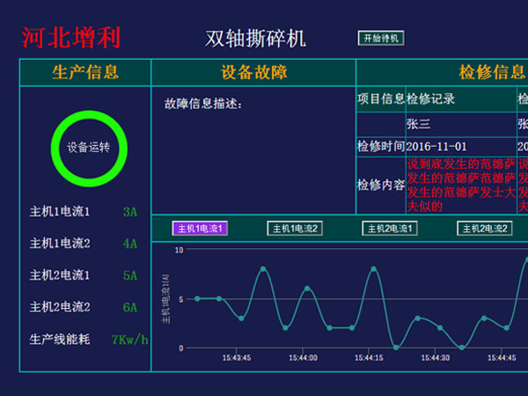The image size is (528, 396).
Task: Select the 设备故障 panel header
Action: click(253, 72)
